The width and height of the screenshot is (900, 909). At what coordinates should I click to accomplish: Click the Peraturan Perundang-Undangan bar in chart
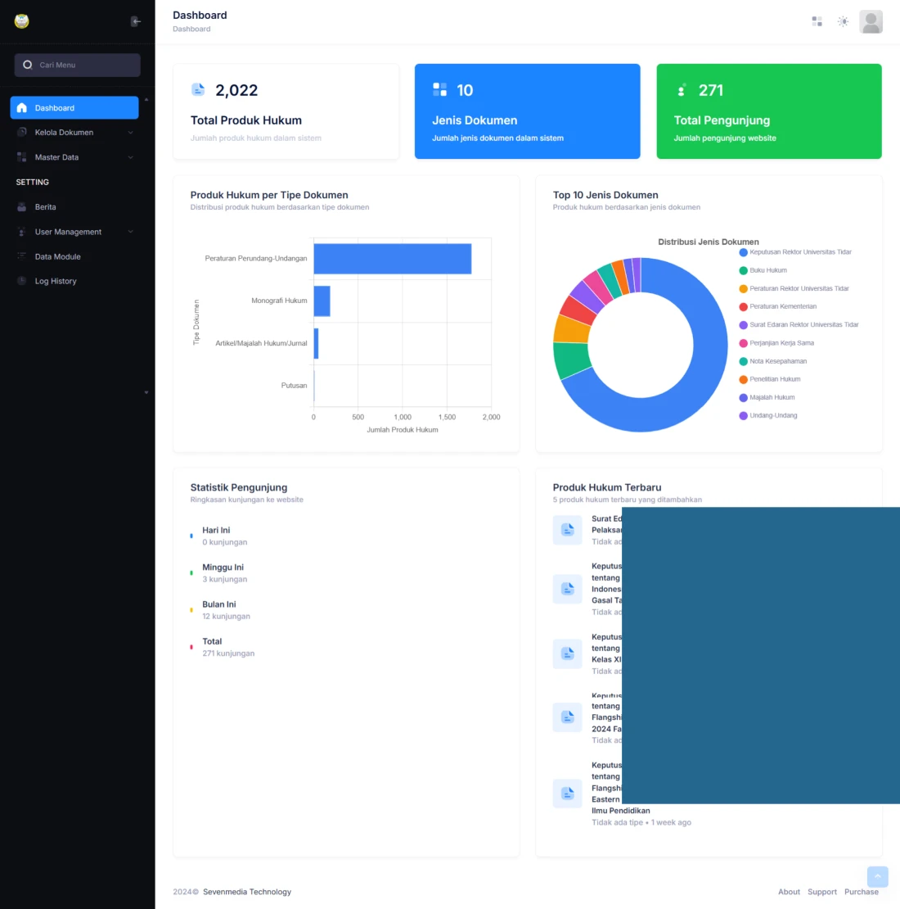tap(392, 259)
